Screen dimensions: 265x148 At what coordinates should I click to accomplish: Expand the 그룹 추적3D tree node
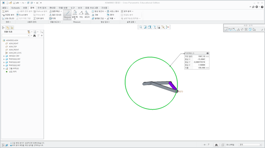(x=4, y=68)
